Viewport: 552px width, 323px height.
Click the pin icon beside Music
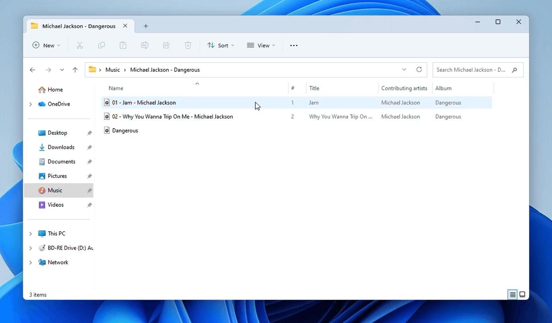tap(89, 191)
